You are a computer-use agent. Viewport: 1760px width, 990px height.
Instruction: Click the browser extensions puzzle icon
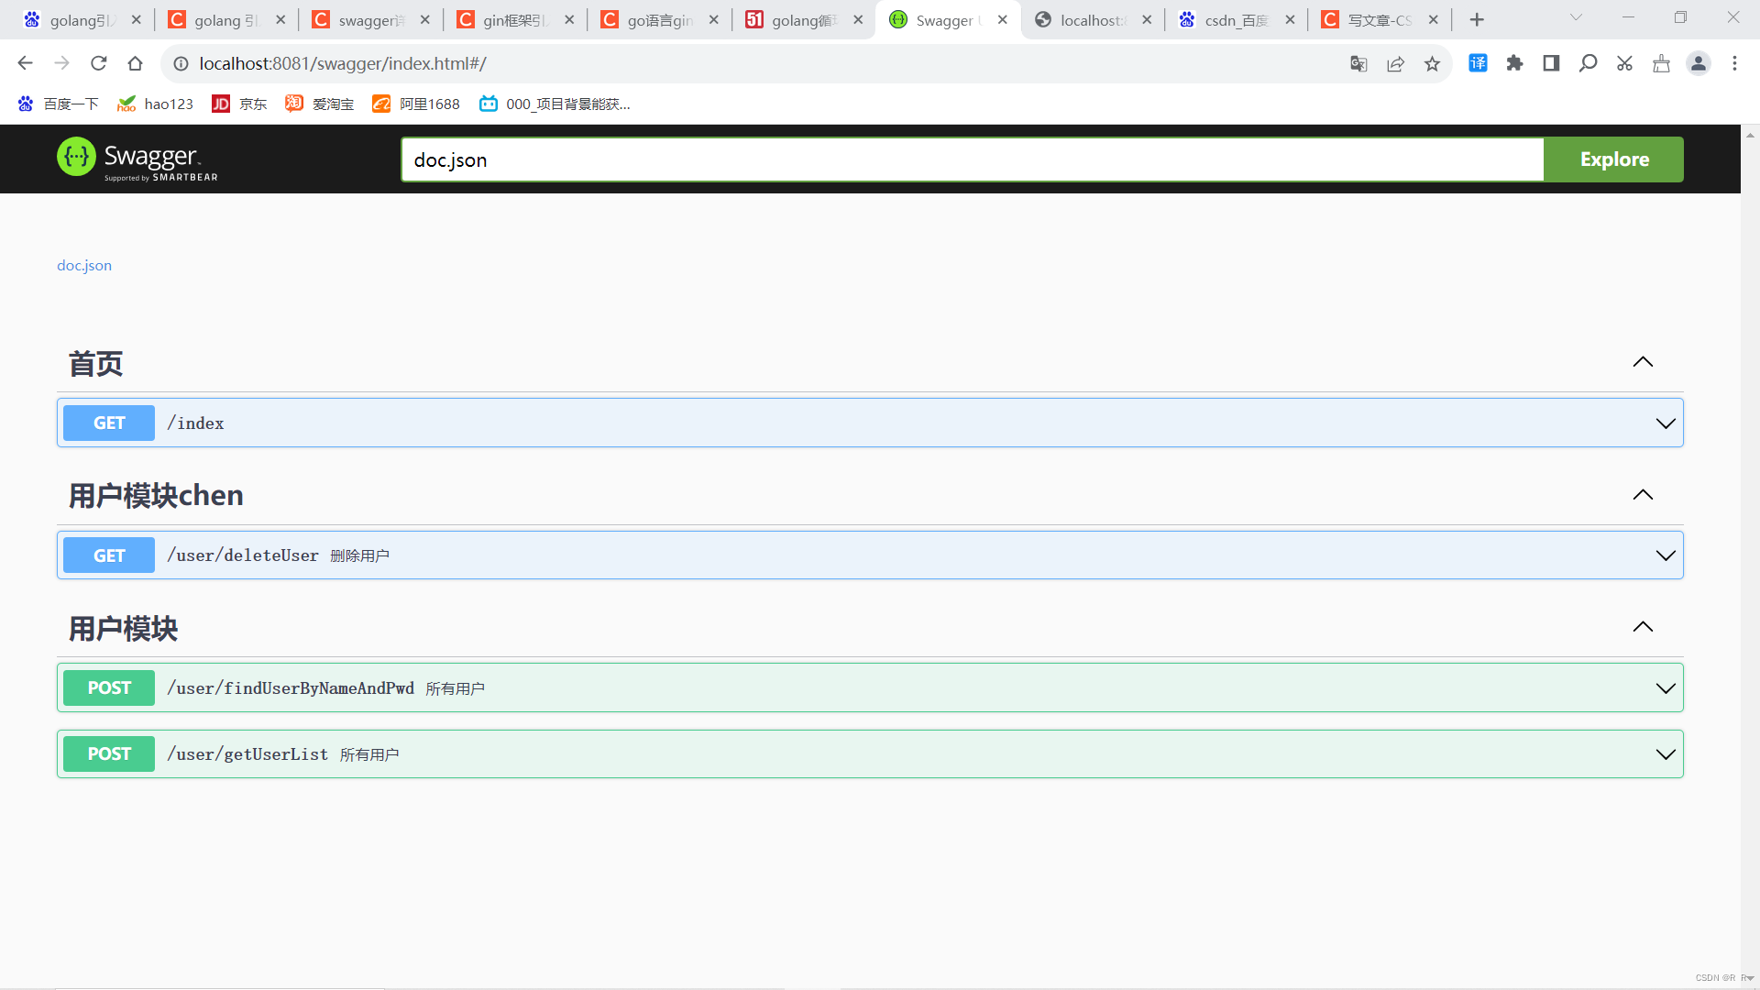click(x=1514, y=63)
